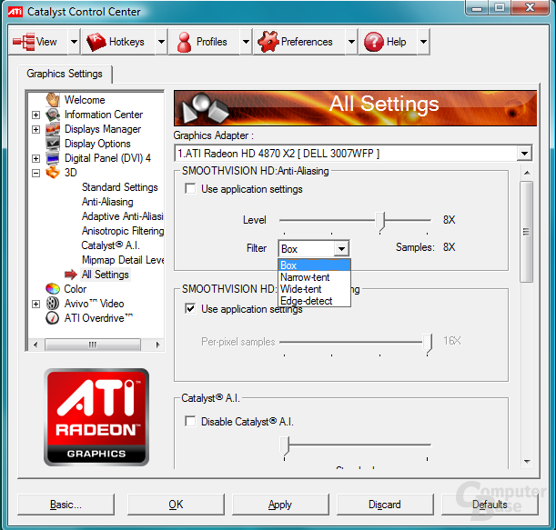Viewport: 556px width, 530px height.
Task: Select Mipmap Detail Level tree item
Action: coord(123,260)
